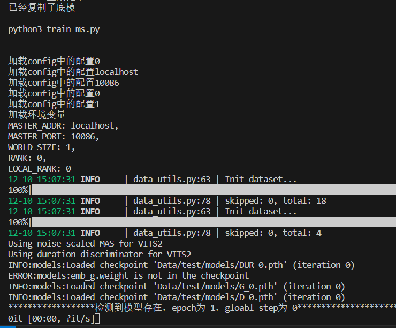Click the '加载config中的配置10086' line
The width and height of the screenshot is (396, 328).
click(63, 83)
